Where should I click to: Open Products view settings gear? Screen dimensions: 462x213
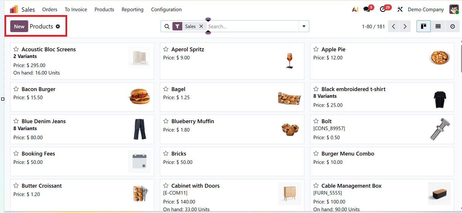(58, 26)
